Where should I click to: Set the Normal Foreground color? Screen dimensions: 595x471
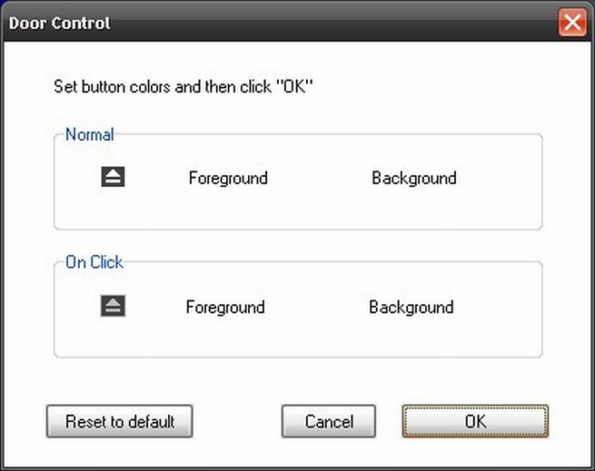[x=228, y=178]
